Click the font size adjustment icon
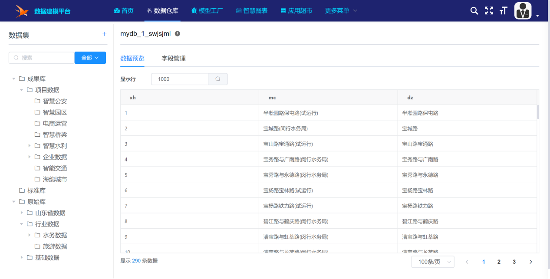This screenshot has height=279, width=550. click(503, 11)
